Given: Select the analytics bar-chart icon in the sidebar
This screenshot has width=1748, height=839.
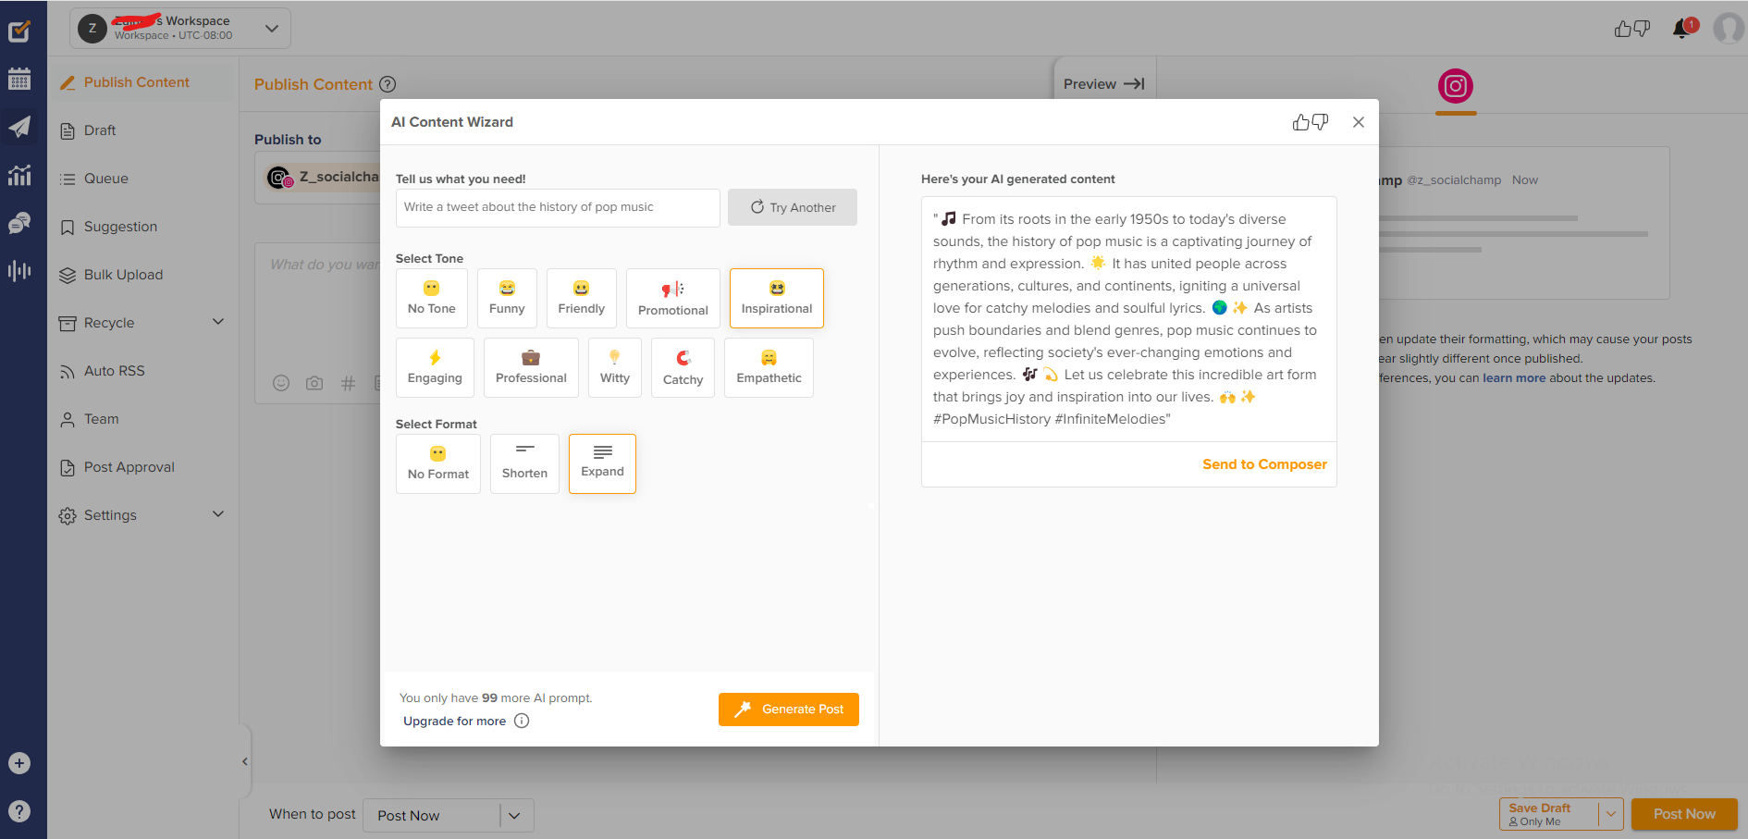Looking at the screenshot, I should click(20, 176).
